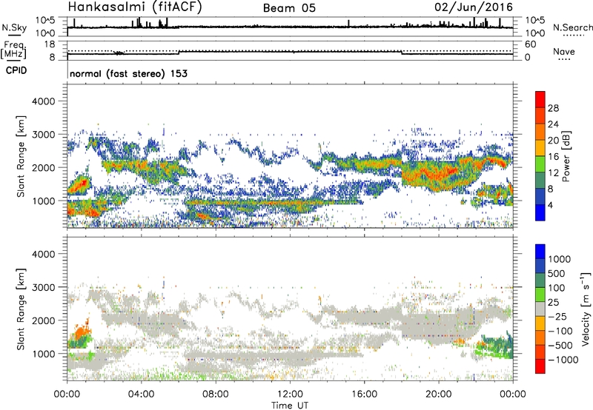
Task: Click the '12:00' time axis tick label
Action: click(290, 394)
